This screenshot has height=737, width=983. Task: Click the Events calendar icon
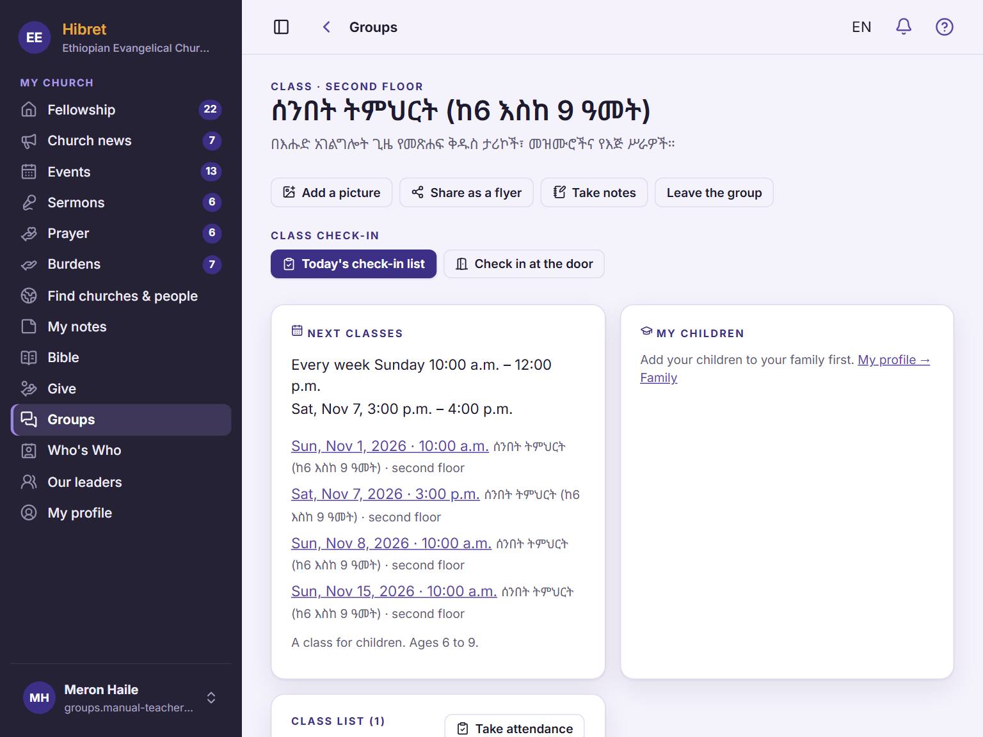click(x=29, y=171)
